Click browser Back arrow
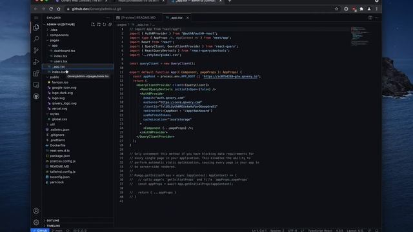 click(36, 9)
